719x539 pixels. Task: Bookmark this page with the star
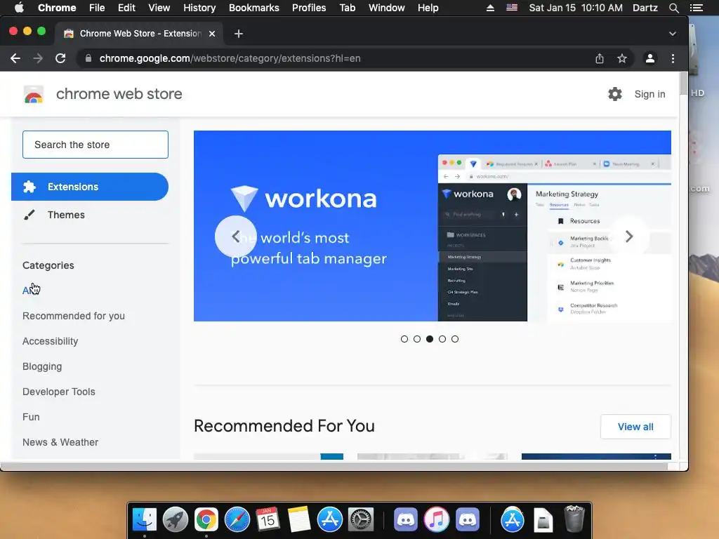622,58
